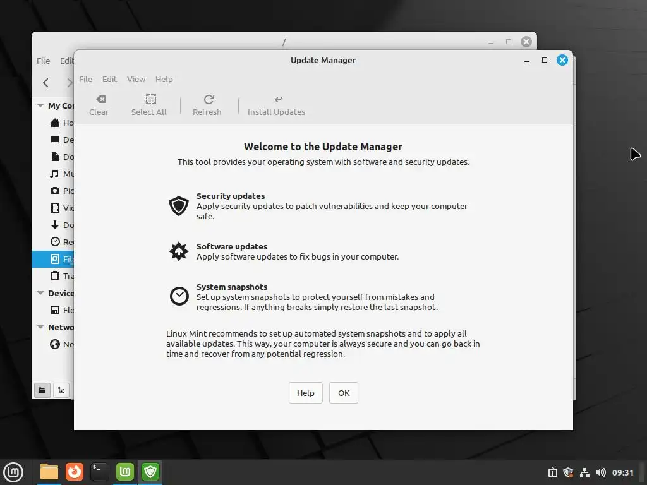Viewport: 647px width, 485px height.
Task: Click the Update Manager shield in the taskbar
Action: [x=150, y=472]
